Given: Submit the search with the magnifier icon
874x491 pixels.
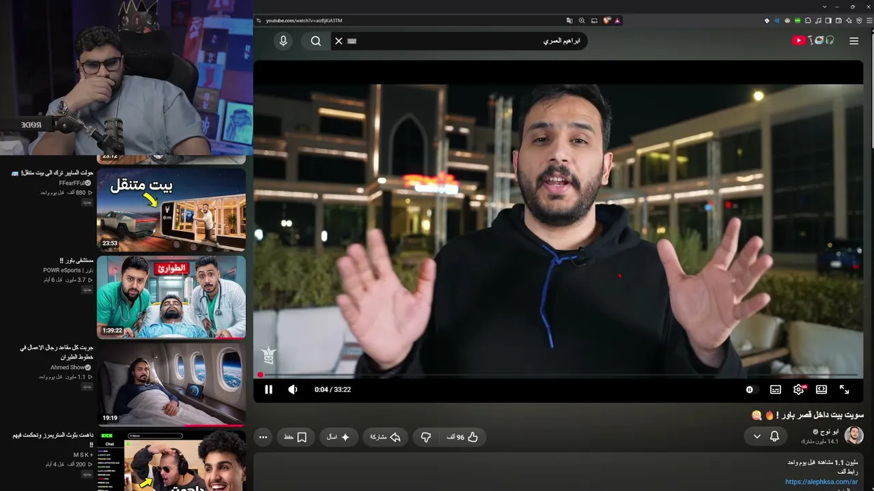Looking at the screenshot, I should tap(315, 41).
